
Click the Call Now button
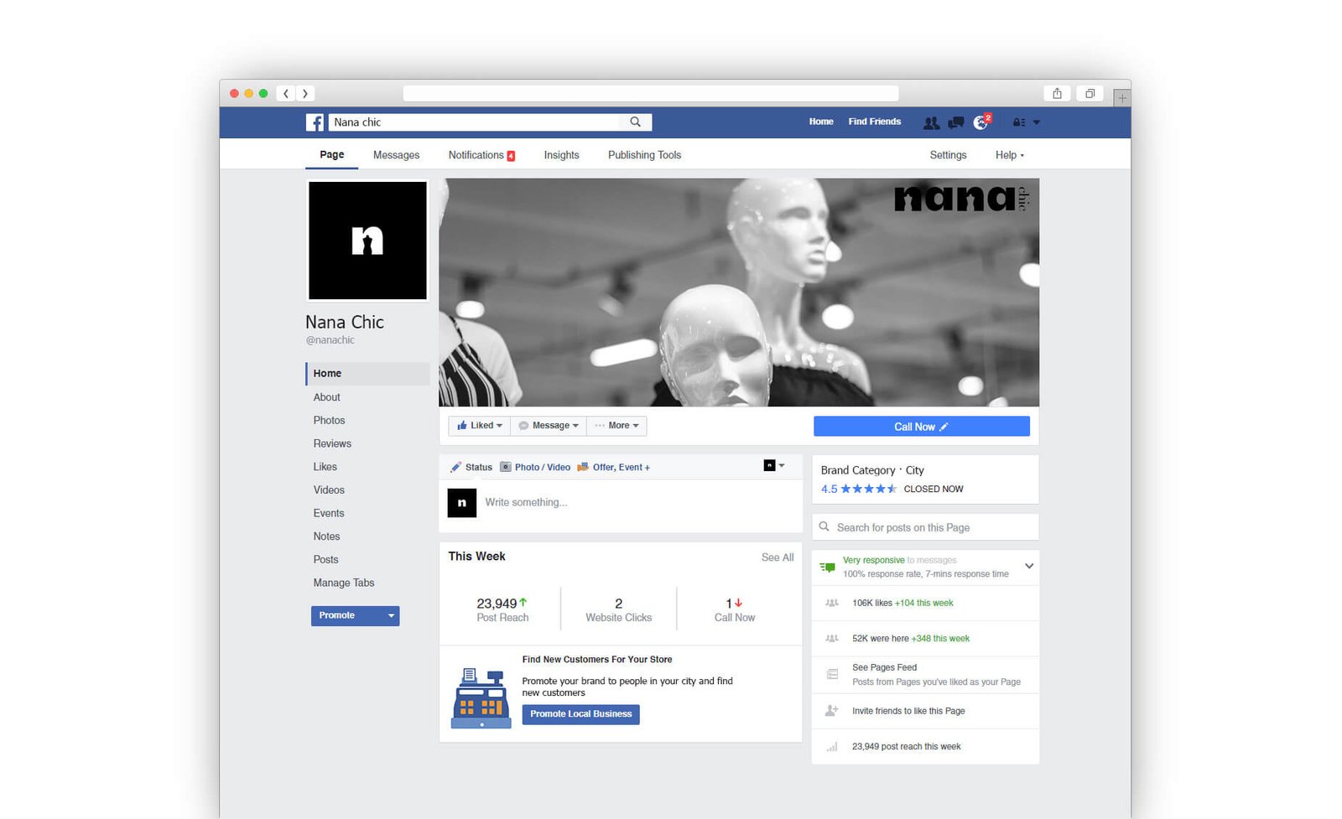(920, 426)
